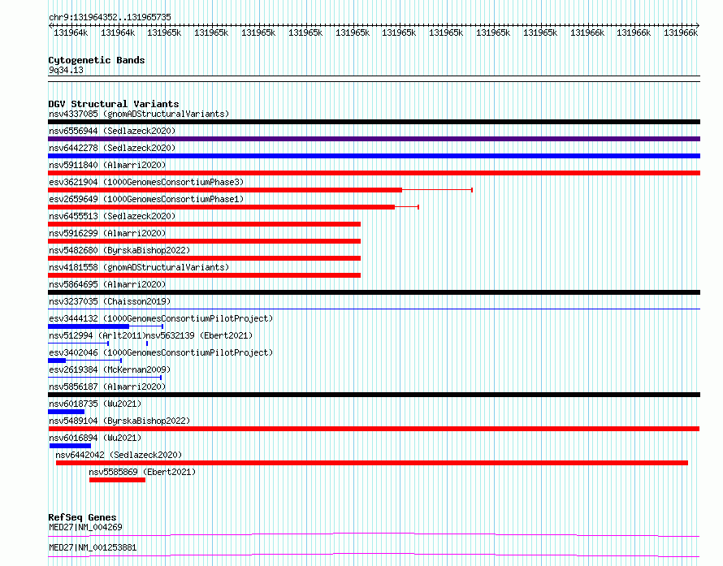Click the black bar under nsv4337085
The width and height of the screenshot is (723, 566).
coord(374,122)
